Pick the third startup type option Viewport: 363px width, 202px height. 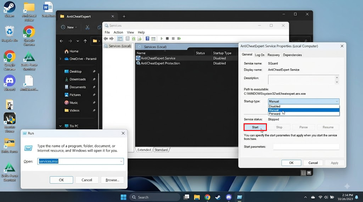pos(304,114)
